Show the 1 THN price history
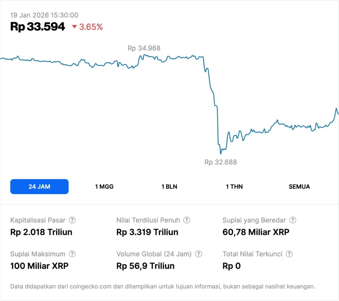339x301 pixels. (234, 187)
